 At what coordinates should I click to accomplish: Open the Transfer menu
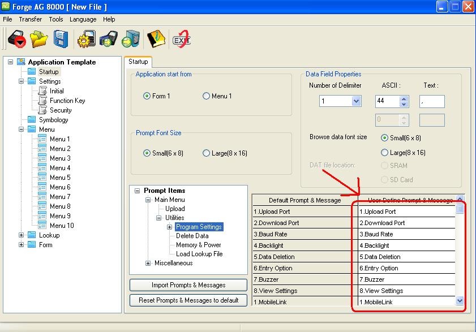(x=31, y=19)
